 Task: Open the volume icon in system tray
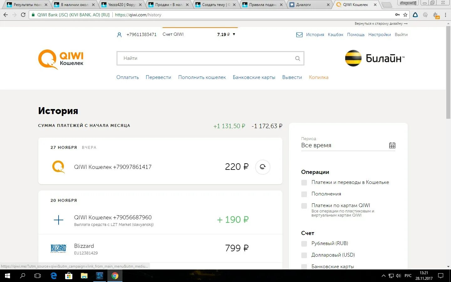pos(398,276)
